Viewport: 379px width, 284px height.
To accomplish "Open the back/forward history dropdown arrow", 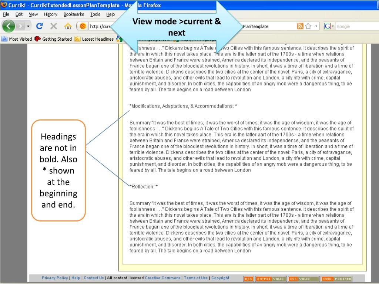I will (x=28, y=26).
